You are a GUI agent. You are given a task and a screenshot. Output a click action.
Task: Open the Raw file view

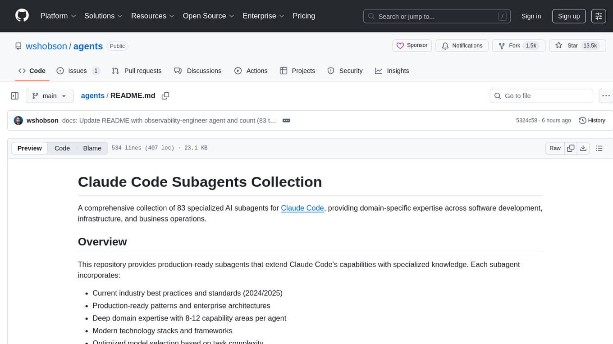(555, 148)
